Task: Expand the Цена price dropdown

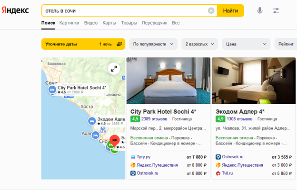Action: tap(246, 44)
